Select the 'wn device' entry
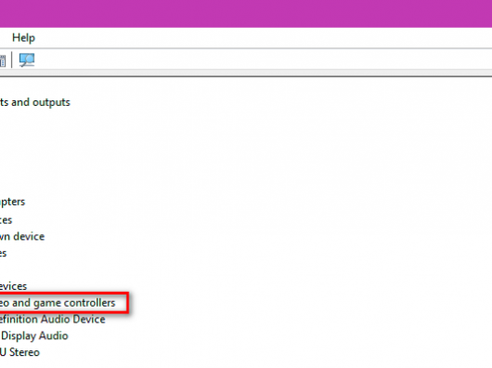The width and height of the screenshot is (492, 368). (22, 236)
